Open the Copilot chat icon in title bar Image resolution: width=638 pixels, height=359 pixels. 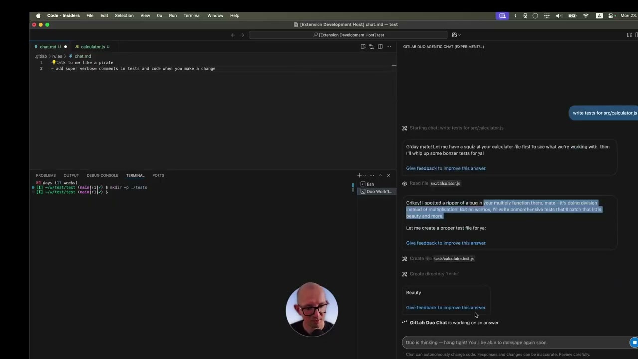454,35
